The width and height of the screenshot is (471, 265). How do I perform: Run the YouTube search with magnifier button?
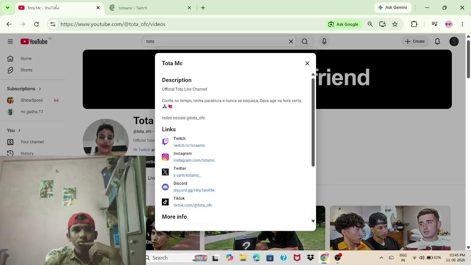click(305, 42)
